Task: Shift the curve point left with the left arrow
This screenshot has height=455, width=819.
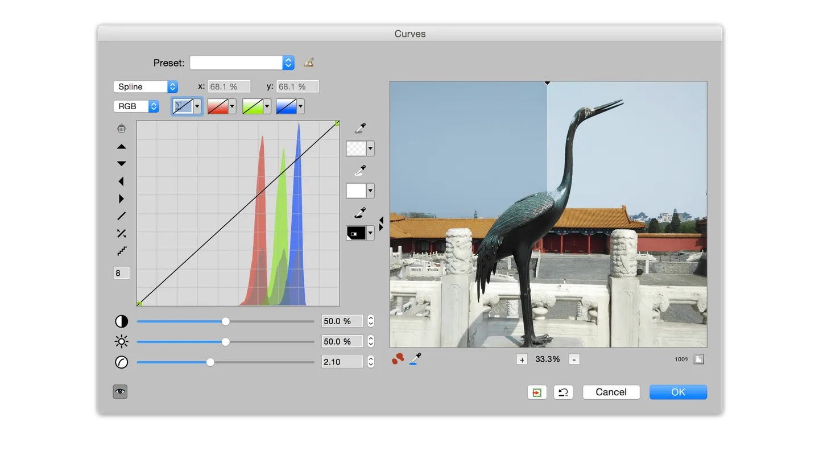Action: [121, 181]
